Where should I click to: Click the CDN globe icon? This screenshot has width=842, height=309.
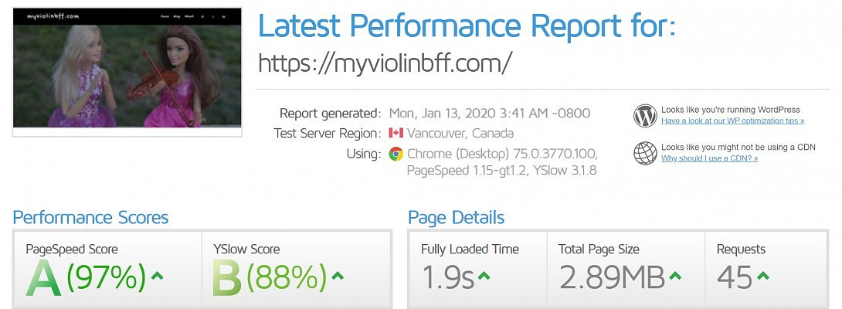(645, 153)
